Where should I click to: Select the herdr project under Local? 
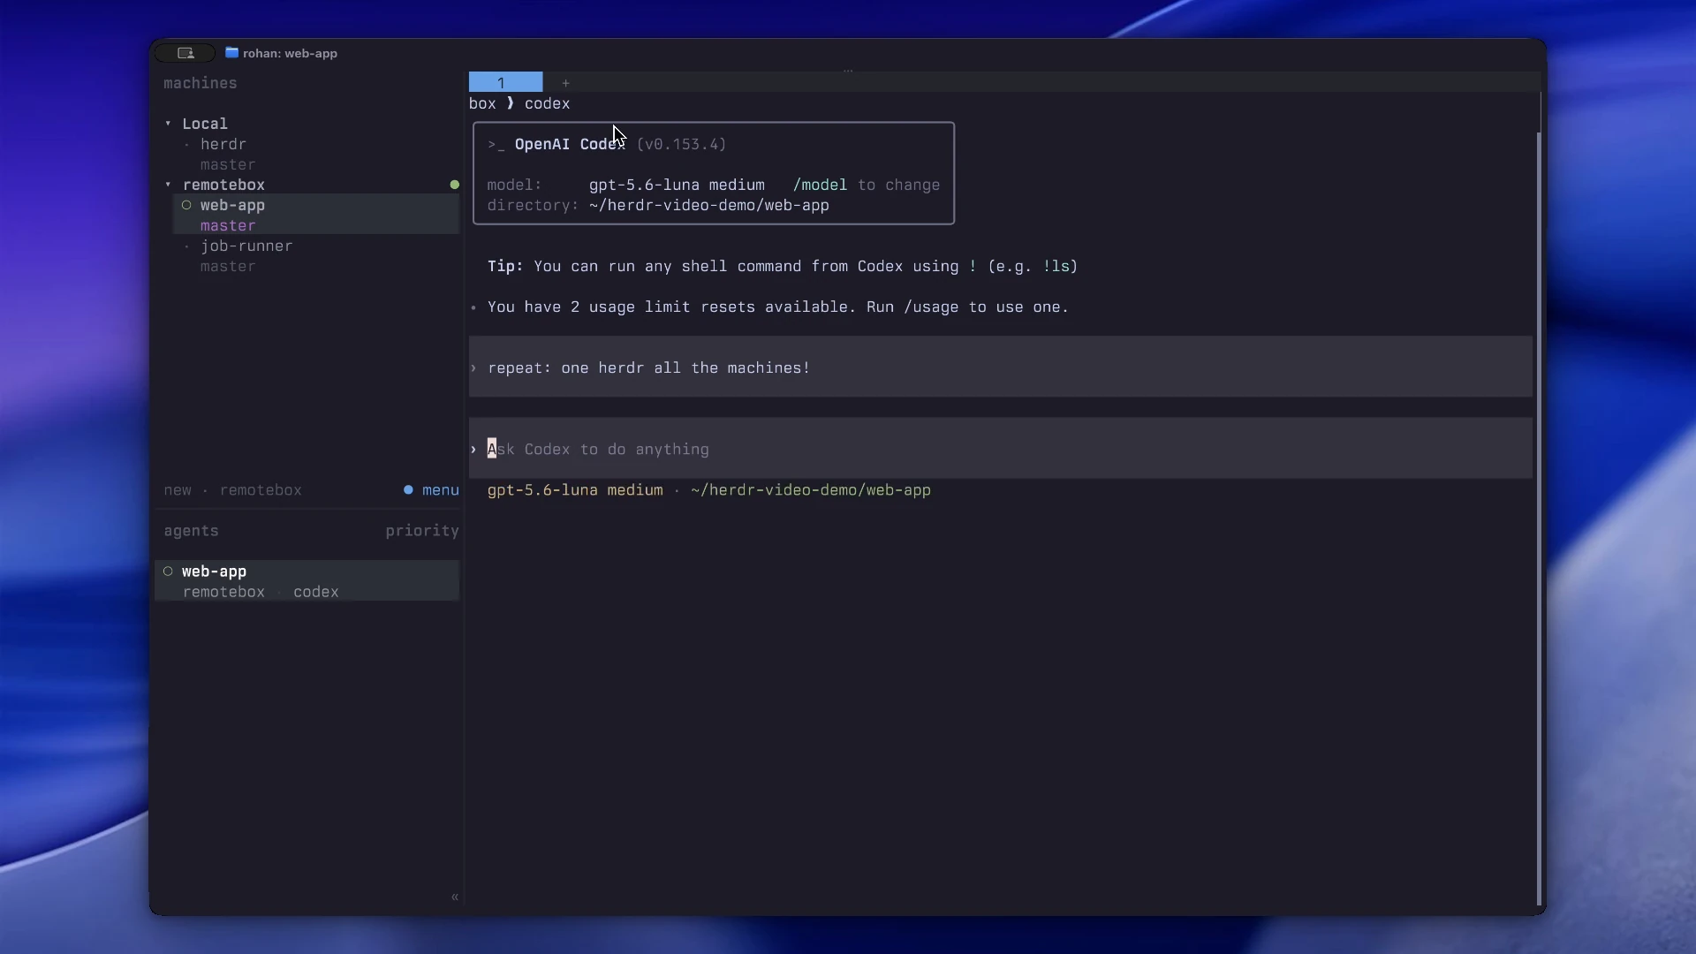pos(223,144)
